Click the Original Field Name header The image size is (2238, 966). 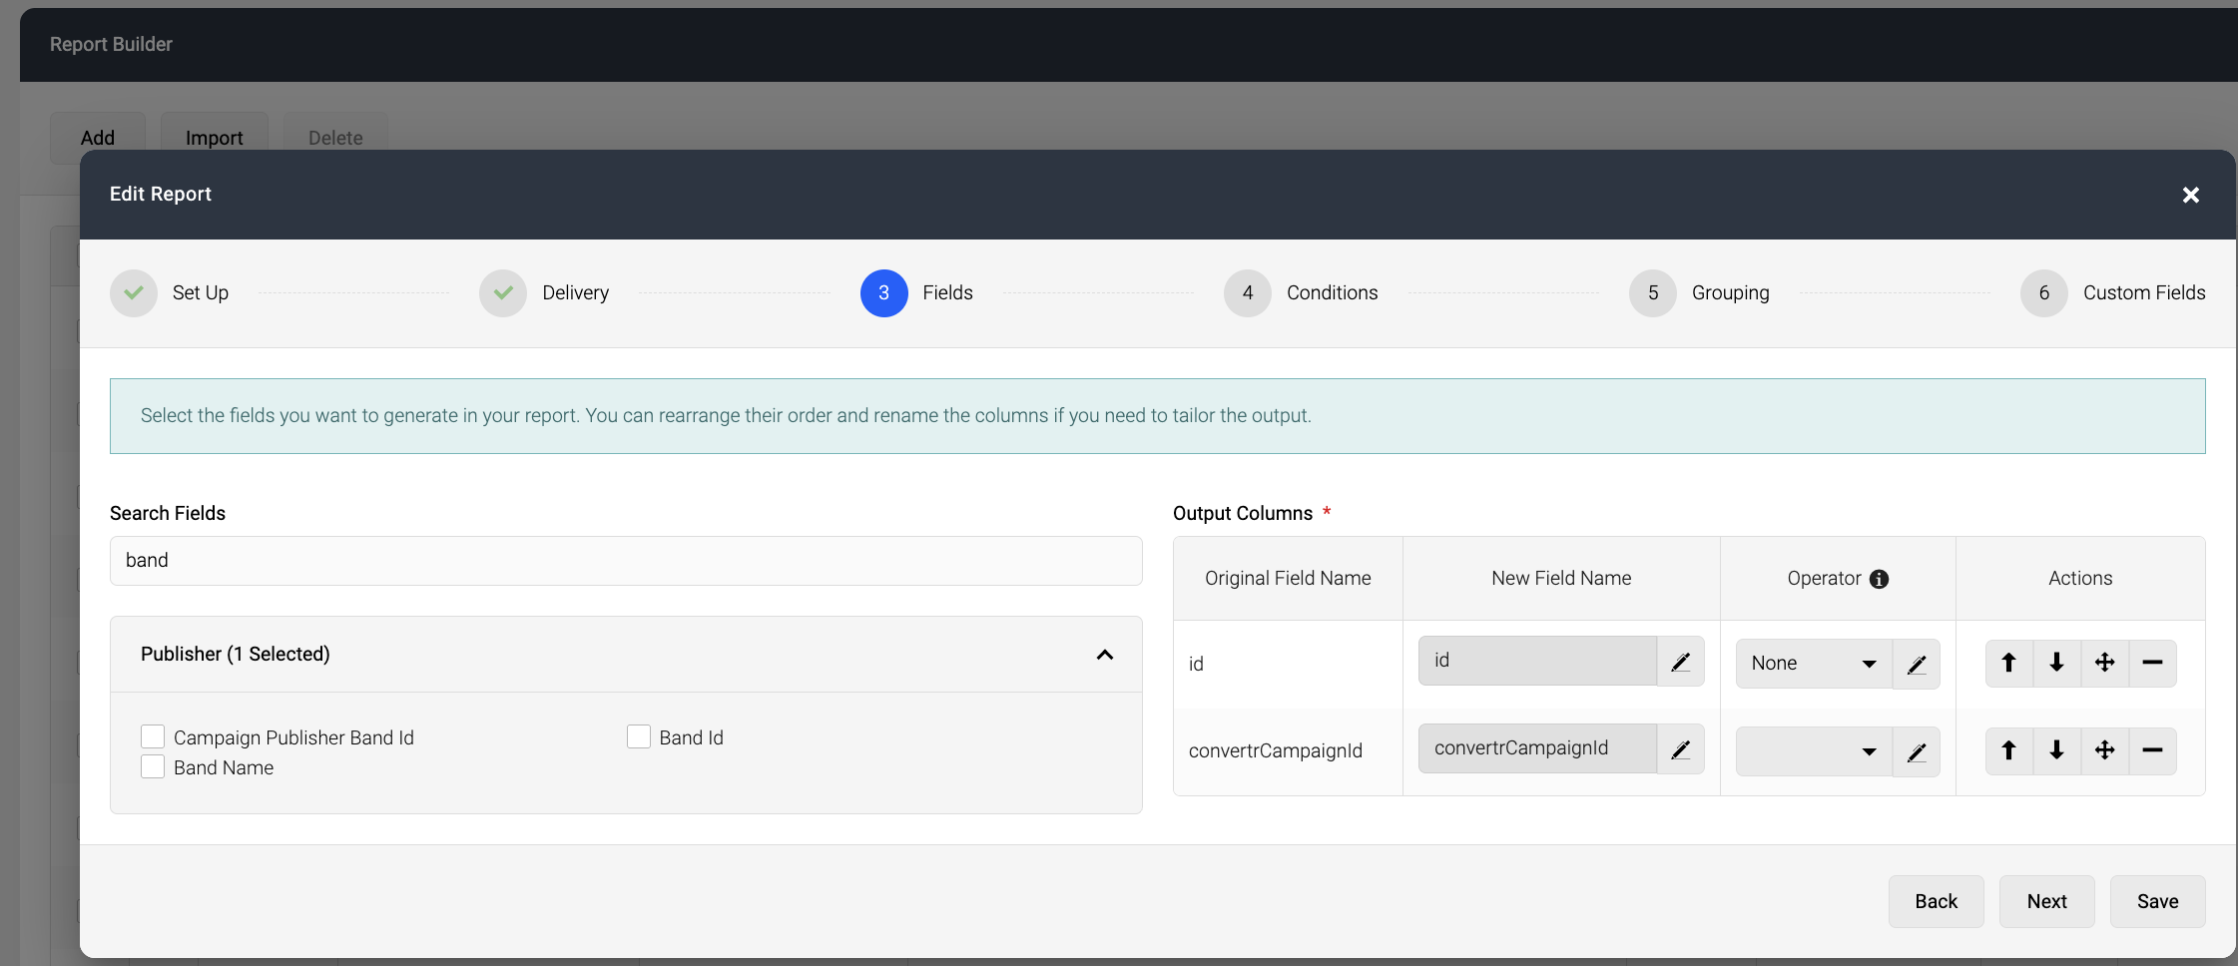[x=1288, y=579]
